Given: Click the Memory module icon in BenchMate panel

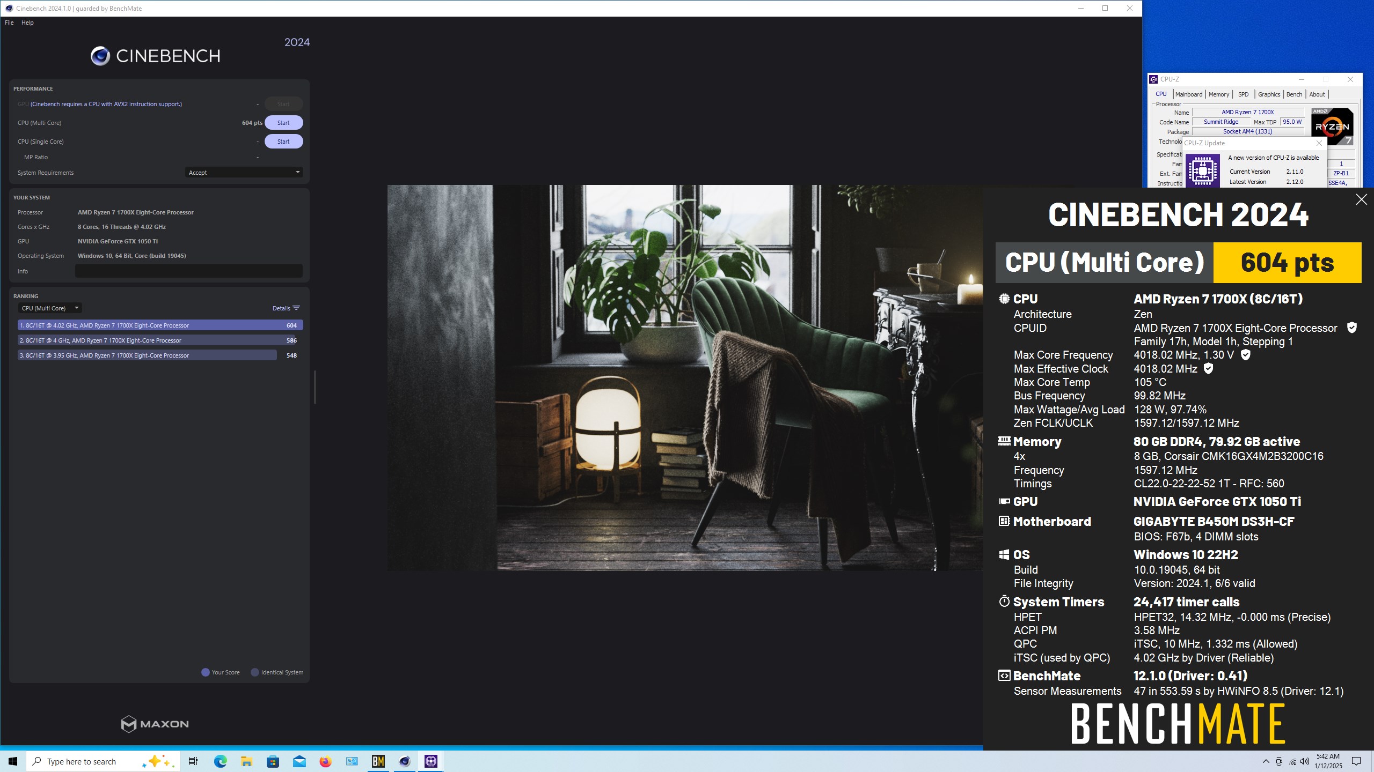Looking at the screenshot, I should [1004, 441].
